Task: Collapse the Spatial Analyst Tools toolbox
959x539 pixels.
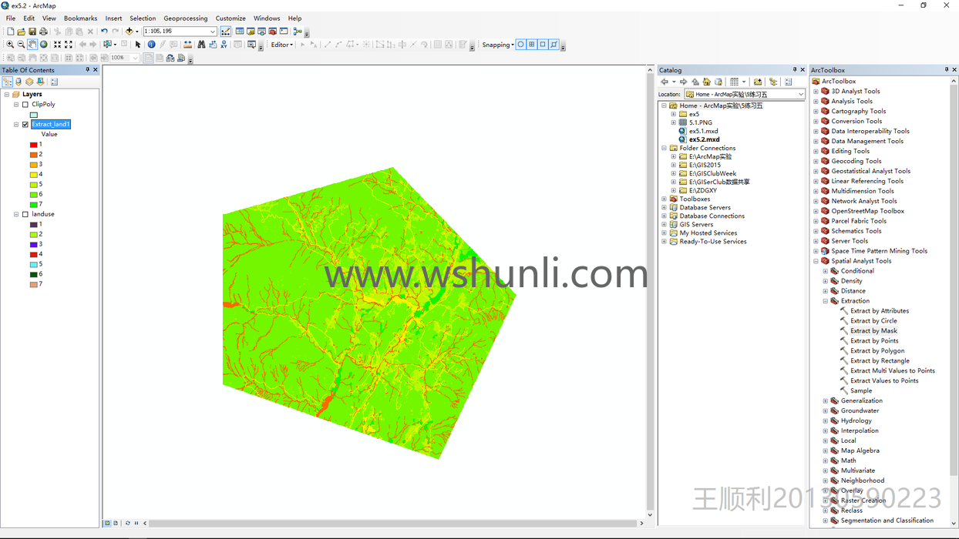Action: [816, 261]
